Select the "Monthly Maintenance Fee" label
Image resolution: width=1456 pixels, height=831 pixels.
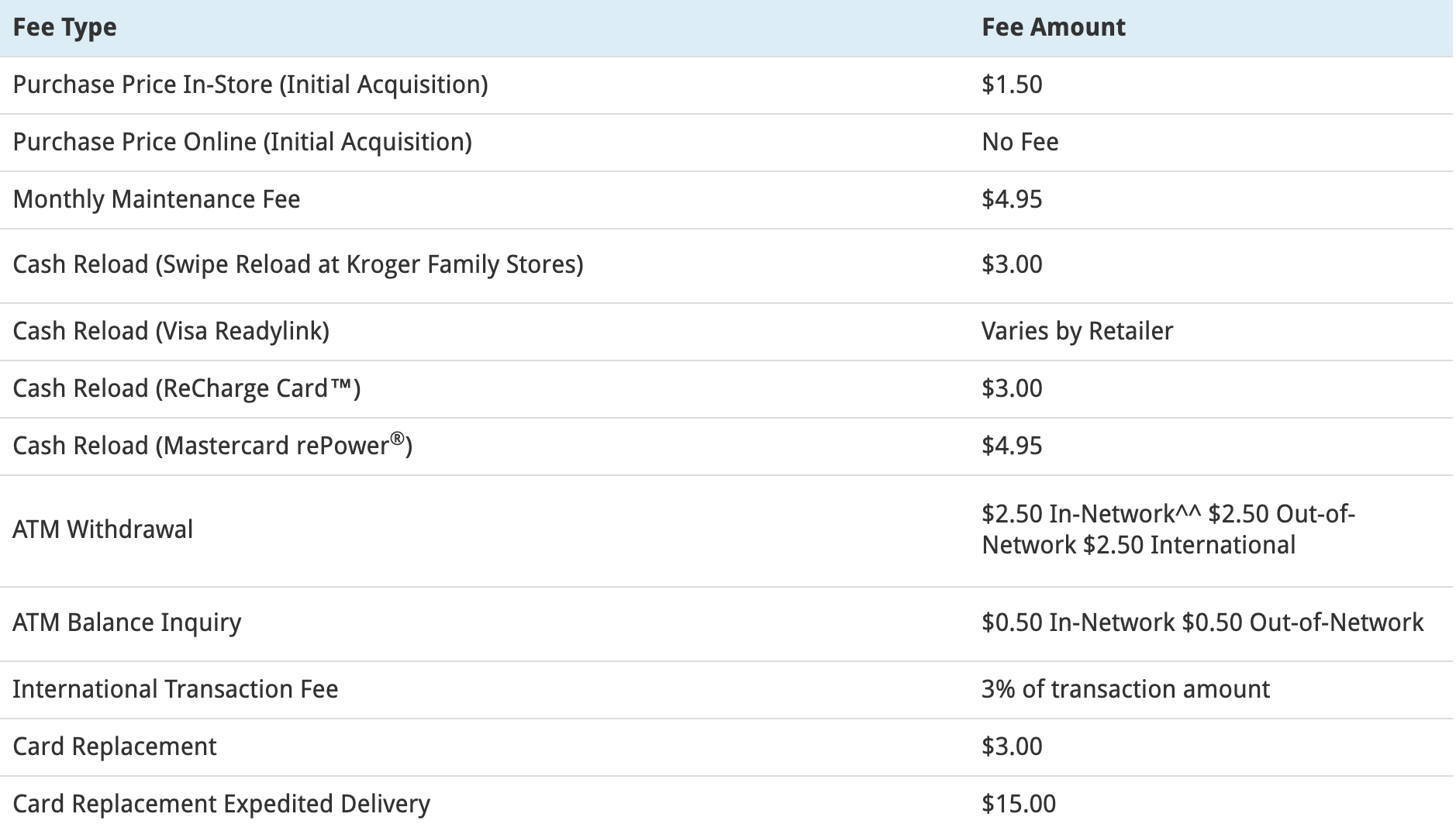point(157,199)
